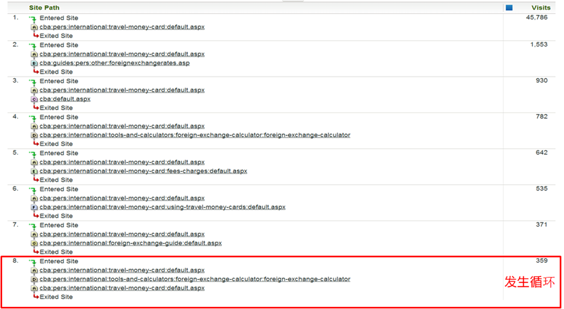564x309 pixels.
Task: Click the G page icon beside foreign-exchange-guide
Action: pyautogui.click(x=34, y=243)
